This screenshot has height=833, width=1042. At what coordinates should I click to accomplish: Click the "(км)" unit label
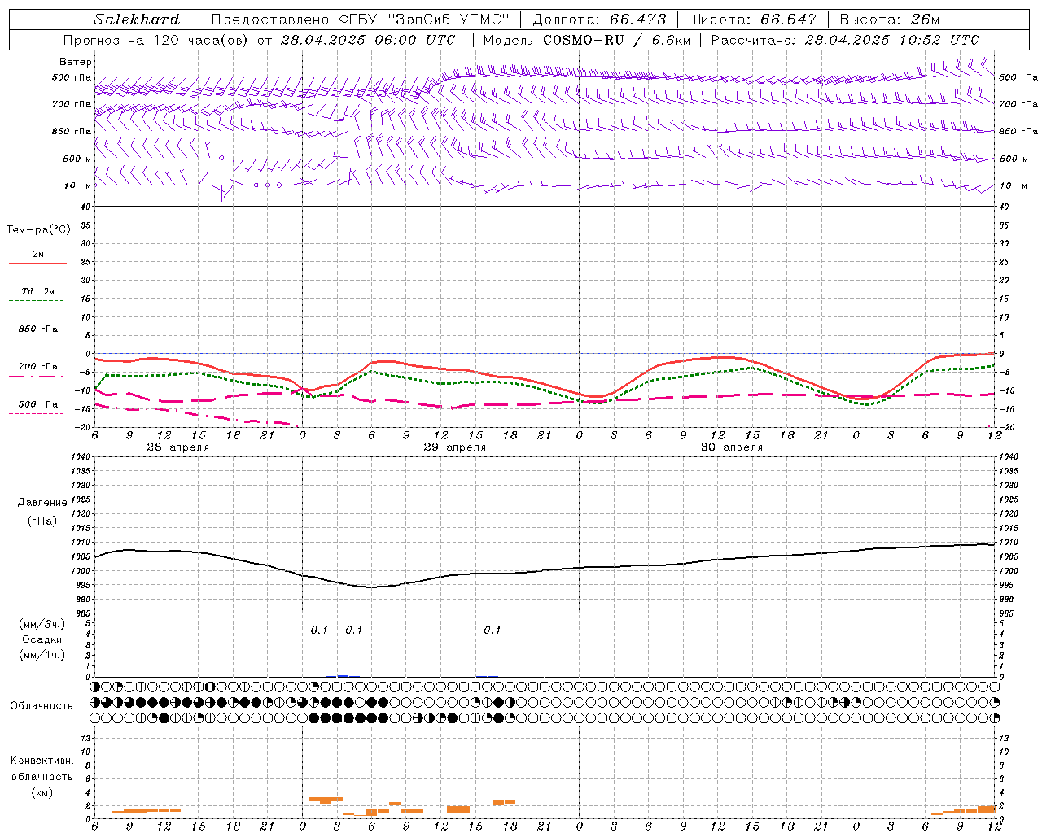click(42, 792)
